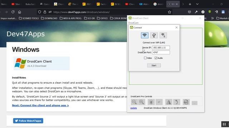The height and width of the screenshot is (128, 229).
Task: Select the WiFi connection mode icon
Action: 145,35
